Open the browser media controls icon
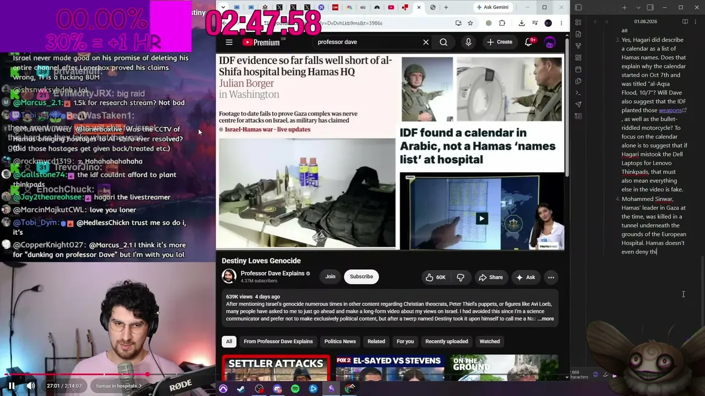The height and width of the screenshot is (396, 705). (535, 23)
